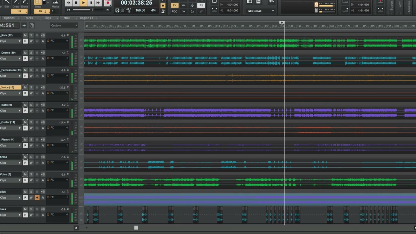Open the Clips edit filter on _Kick track
416x234 pixels.
pos(11,41)
